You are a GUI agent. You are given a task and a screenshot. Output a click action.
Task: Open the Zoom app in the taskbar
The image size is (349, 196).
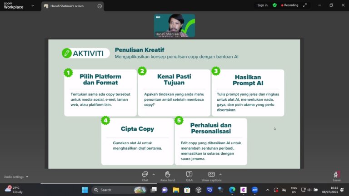coord(254,190)
